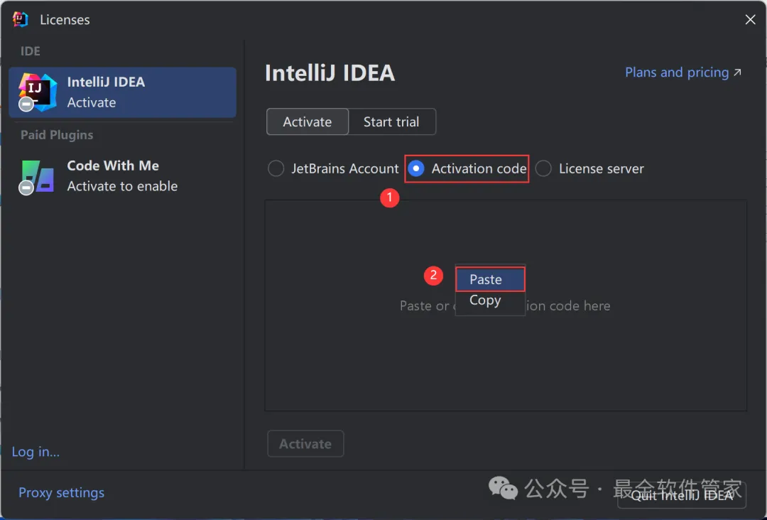Choose the License server radio option

click(x=543, y=169)
